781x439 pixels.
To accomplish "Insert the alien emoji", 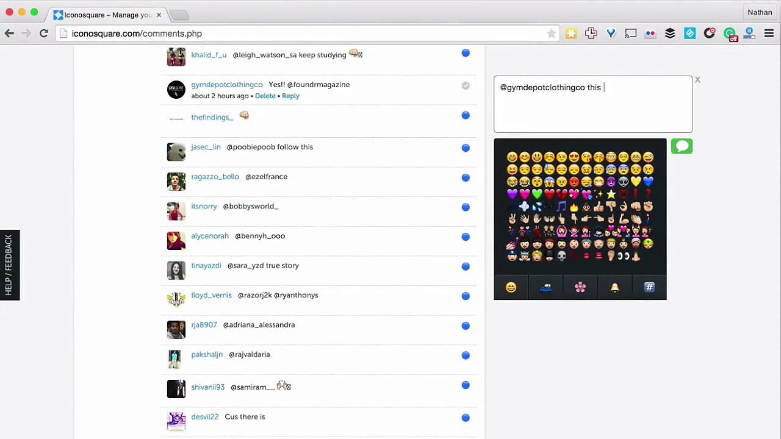I will pyautogui.click(x=624, y=182).
